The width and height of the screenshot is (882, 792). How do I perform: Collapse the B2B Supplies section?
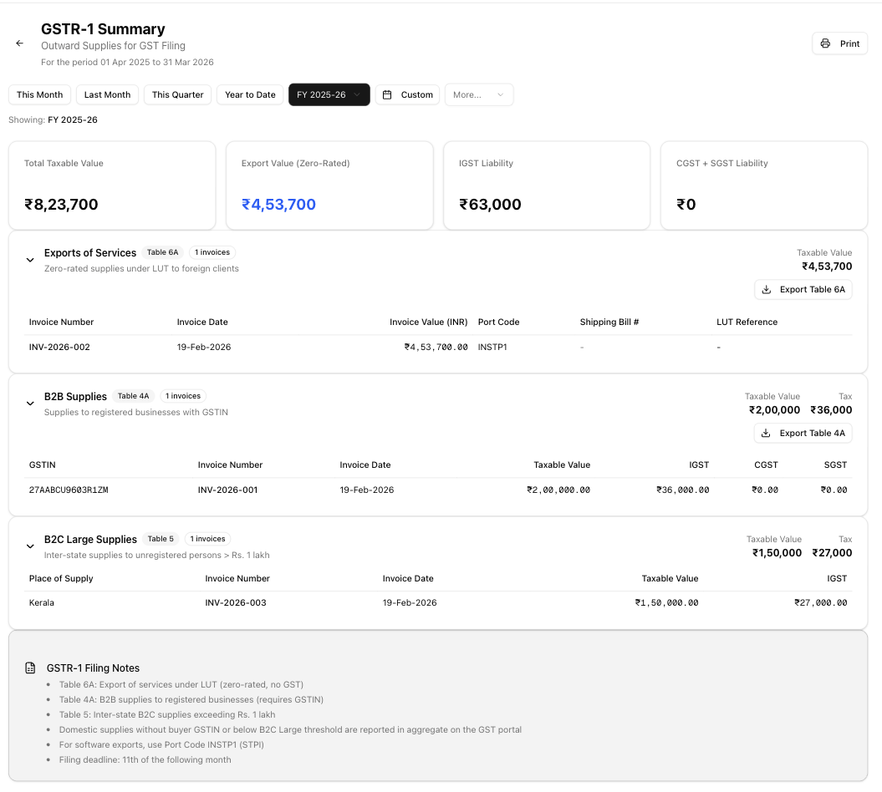click(x=30, y=404)
